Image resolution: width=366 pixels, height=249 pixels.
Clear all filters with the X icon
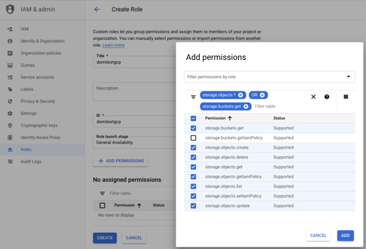[313, 97]
